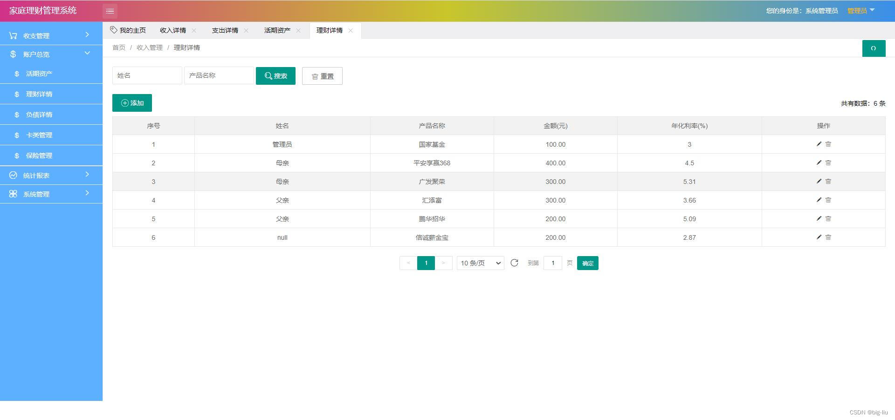Delete the 鹏华招华 row using trash icon
The width and height of the screenshot is (895, 420).
tap(828, 219)
